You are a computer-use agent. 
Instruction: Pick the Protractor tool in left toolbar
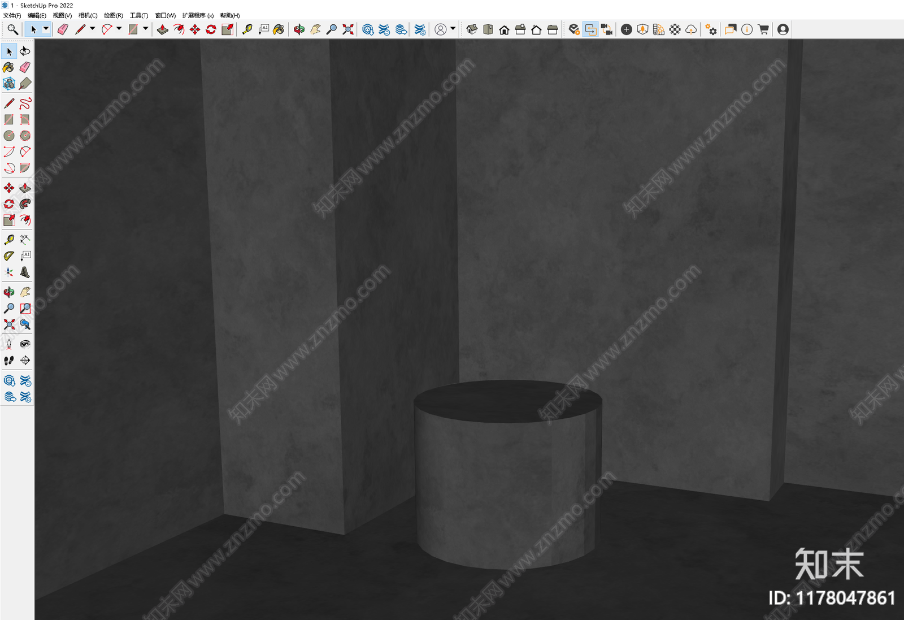point(9,256)
